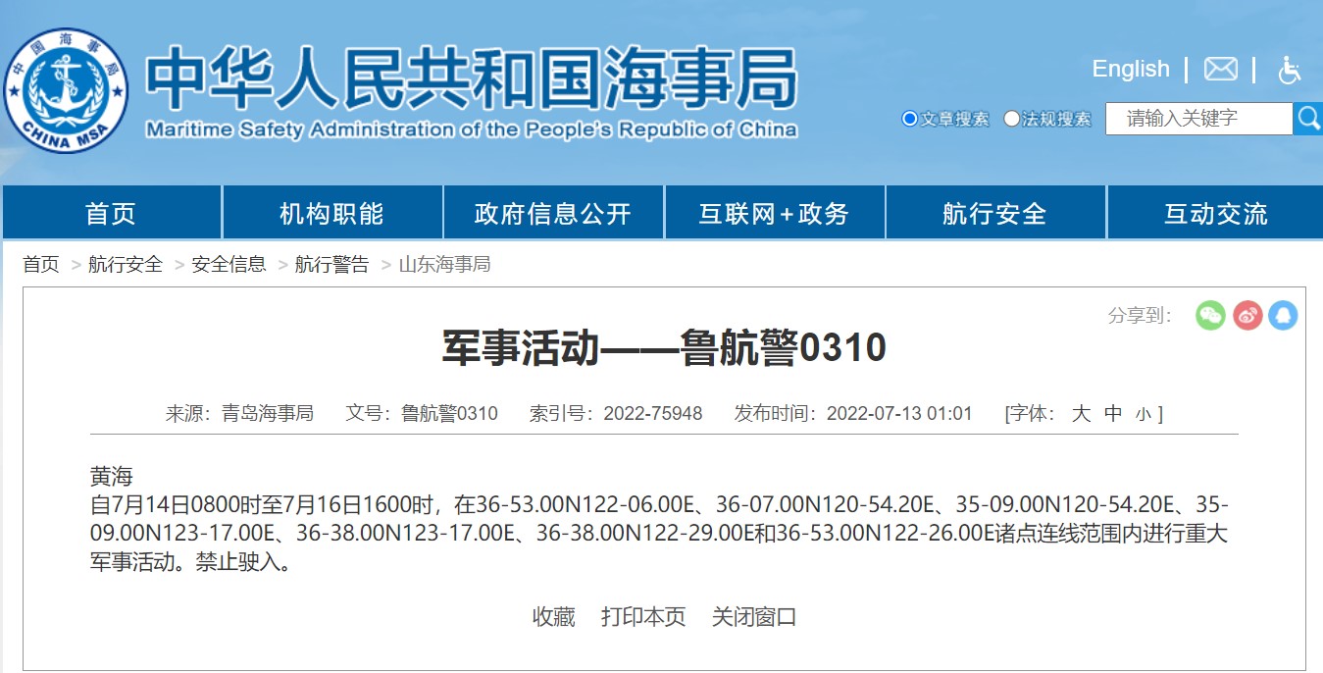Share the notice via Weibo icon
Viewport: 1323px width, 673px height.
click(x=1247, y=315)
